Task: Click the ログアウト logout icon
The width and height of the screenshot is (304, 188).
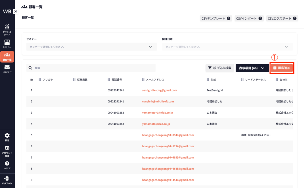Action: tap(7, 178)
